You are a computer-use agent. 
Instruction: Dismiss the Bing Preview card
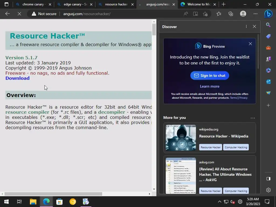click(x=250, y=44)
